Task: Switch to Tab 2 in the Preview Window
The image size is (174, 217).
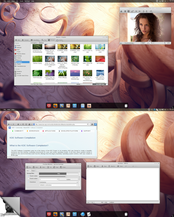Action: click(33, 171)
